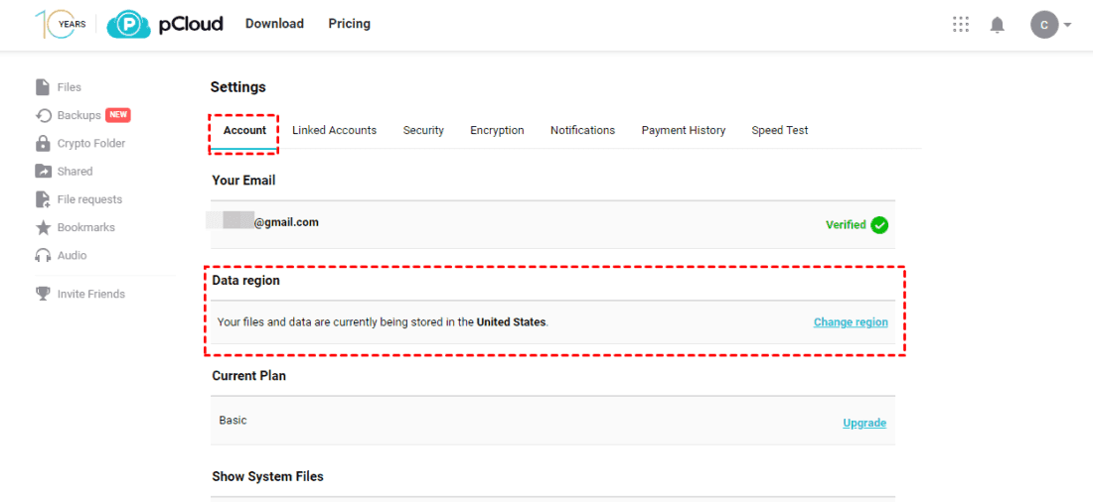This screenshot has width=1093, height=502.
Task: Open the Download menu item
Action: (274, 24)
